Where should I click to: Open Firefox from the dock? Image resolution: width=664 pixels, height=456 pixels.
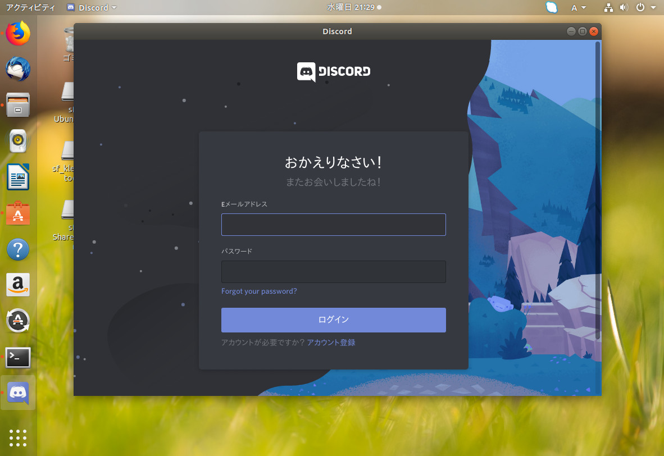coord(18,34)
